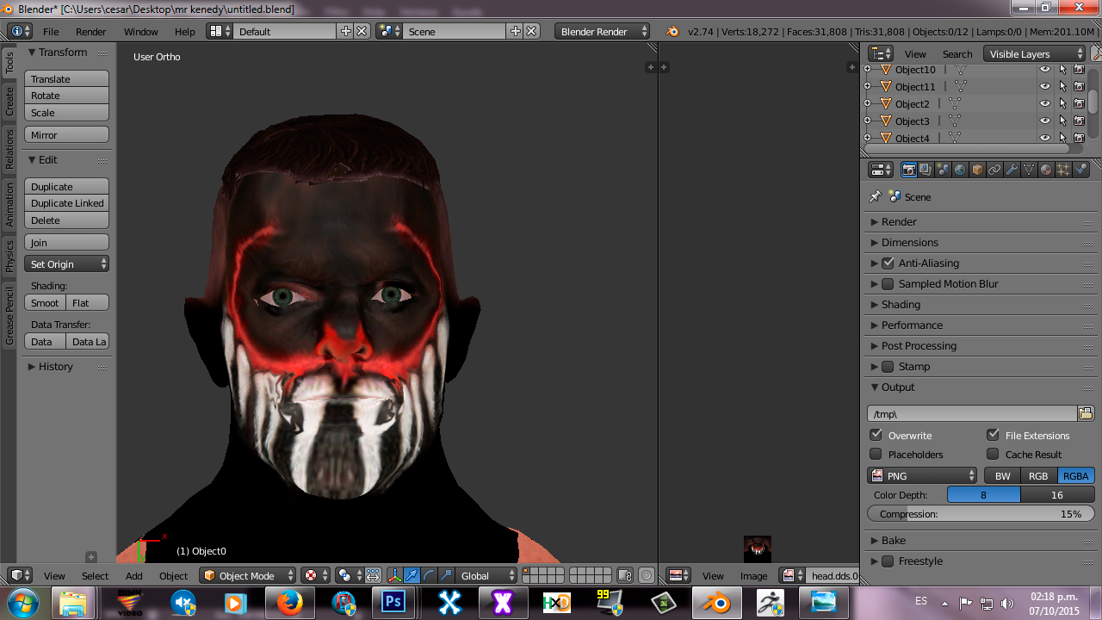Open the PNG file format dropdown
The width and height of the screenshot is (1102, 620).
(922, 475)
